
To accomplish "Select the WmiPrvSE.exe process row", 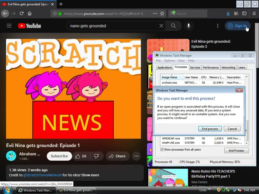I will pyautogui.click(x=202, y=143).
